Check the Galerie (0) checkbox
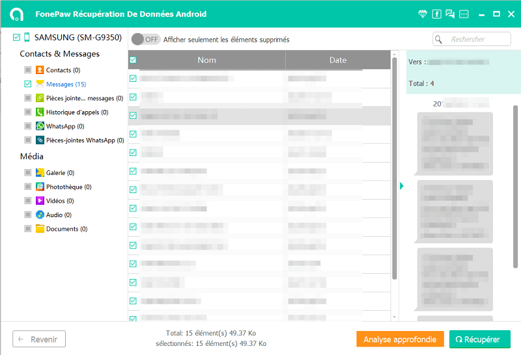Screen dimensions: 521x355 (28, 172)
